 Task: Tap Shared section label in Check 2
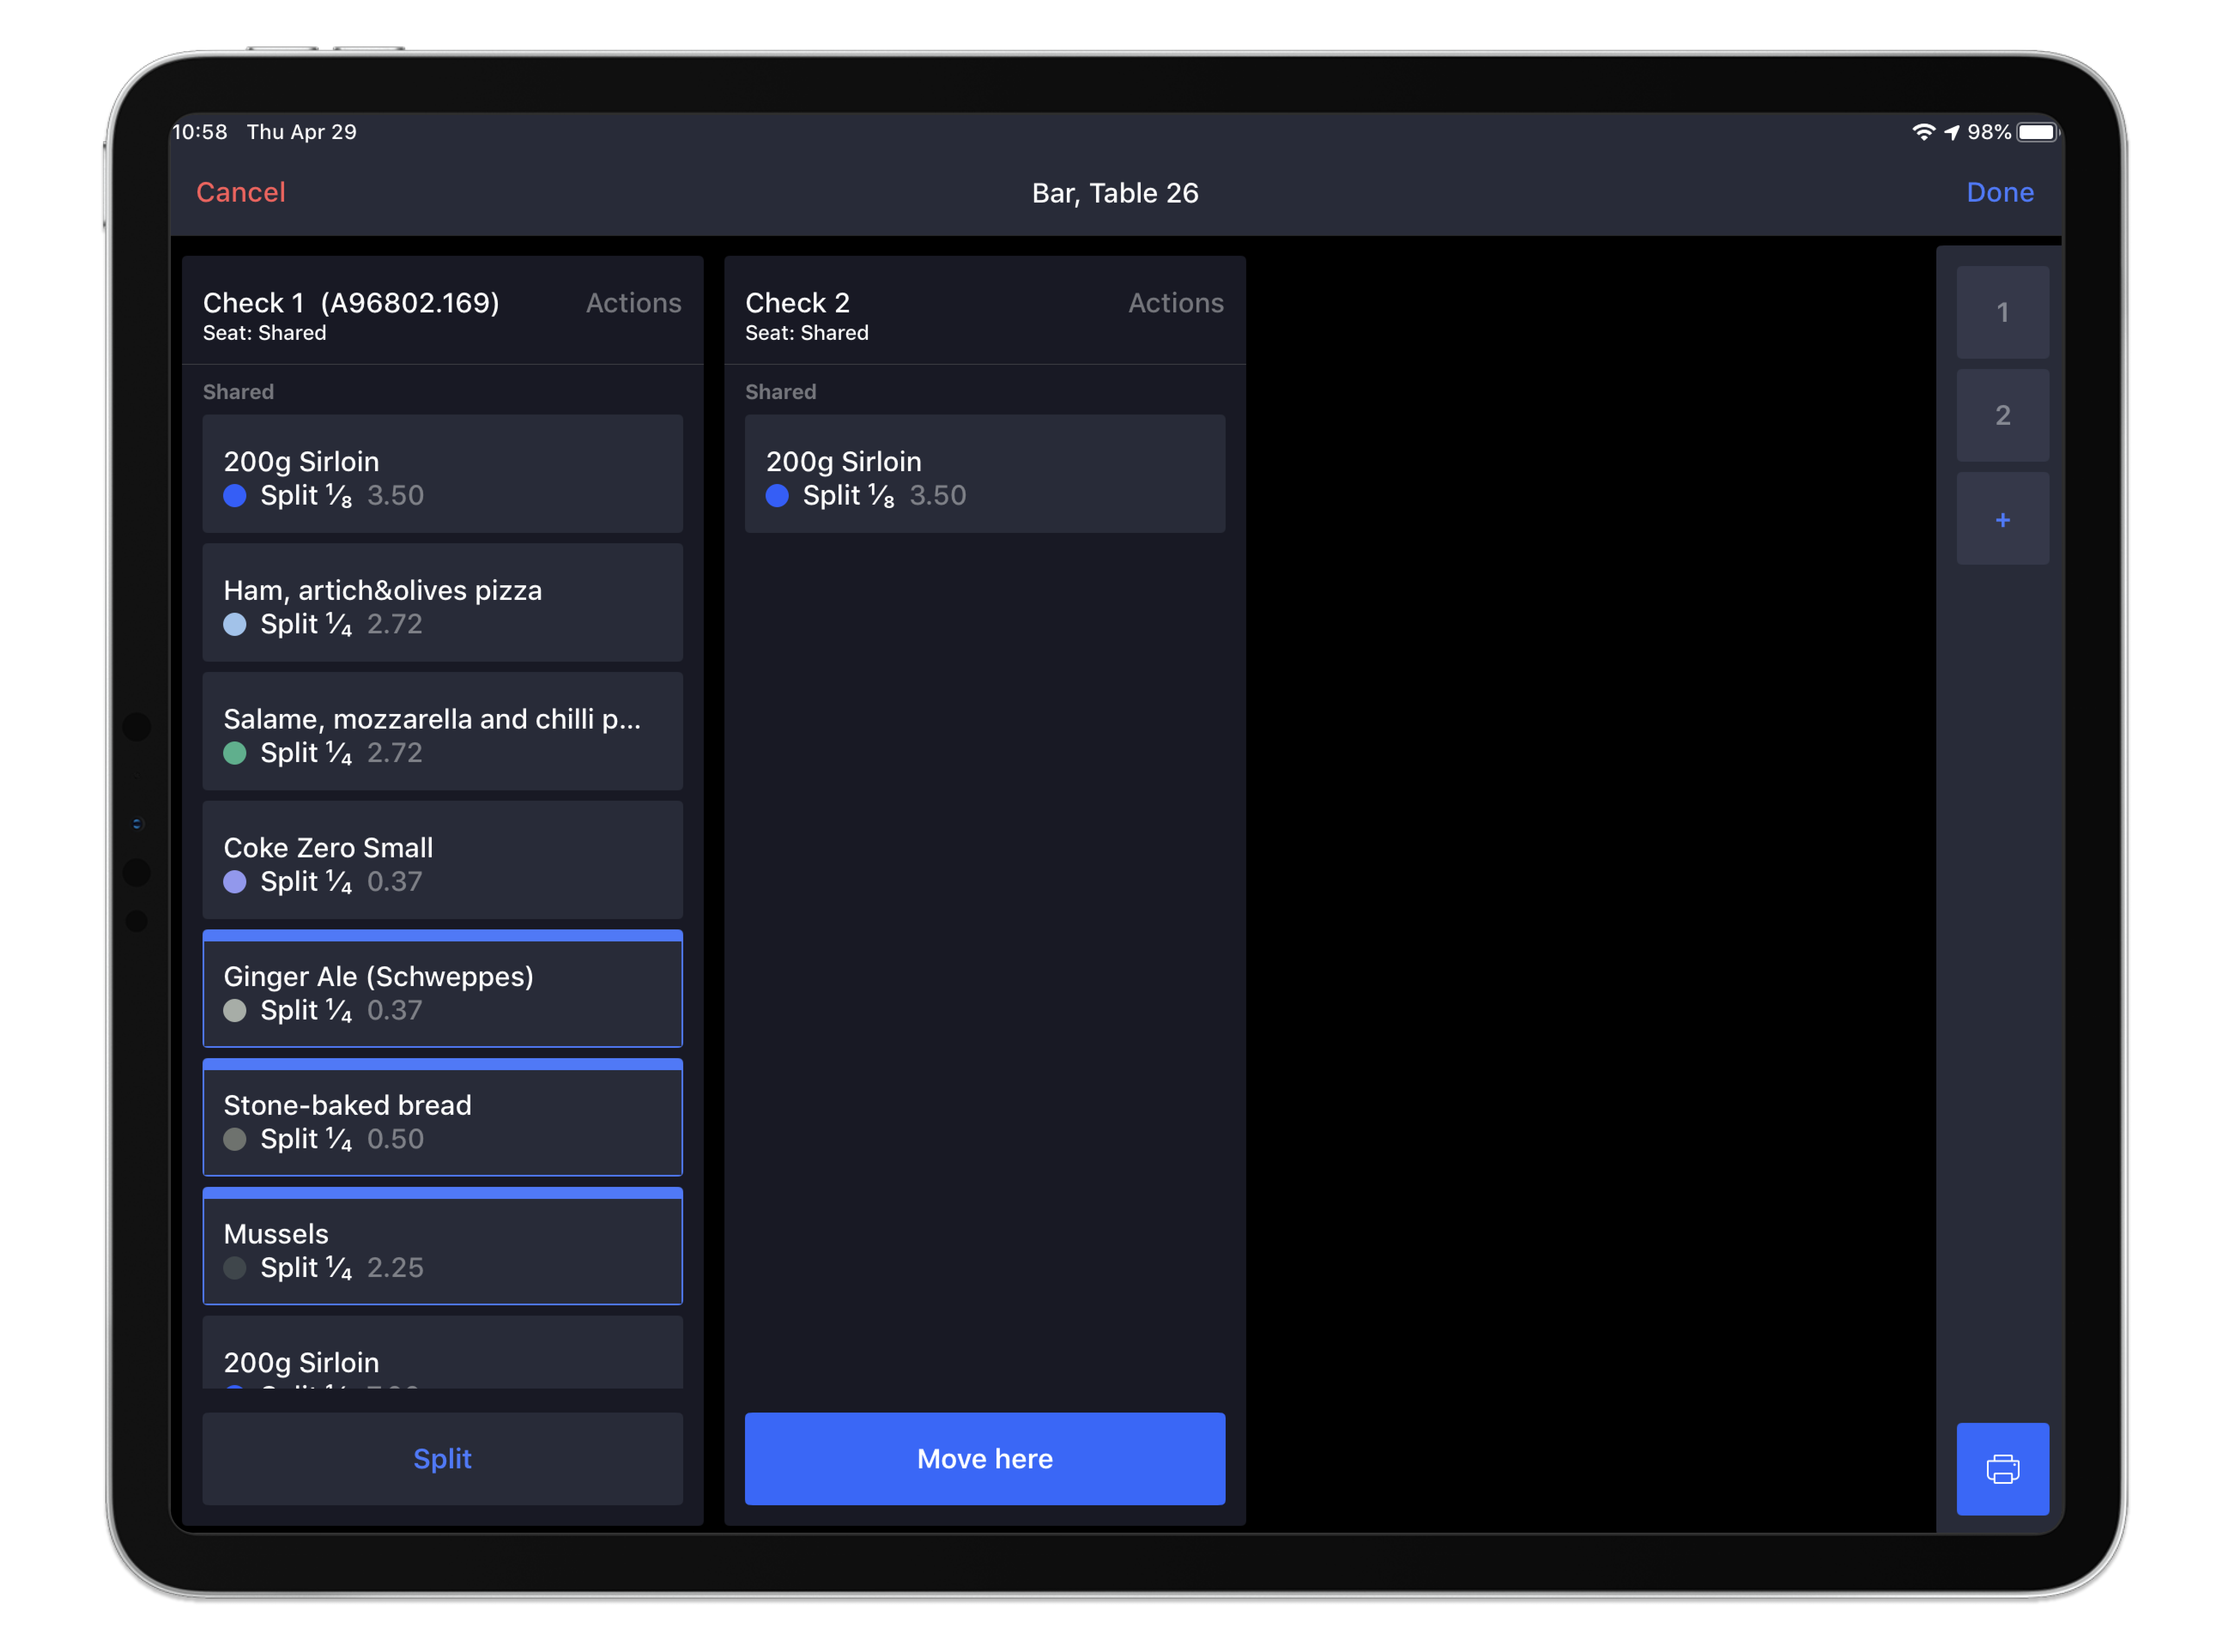780,392
